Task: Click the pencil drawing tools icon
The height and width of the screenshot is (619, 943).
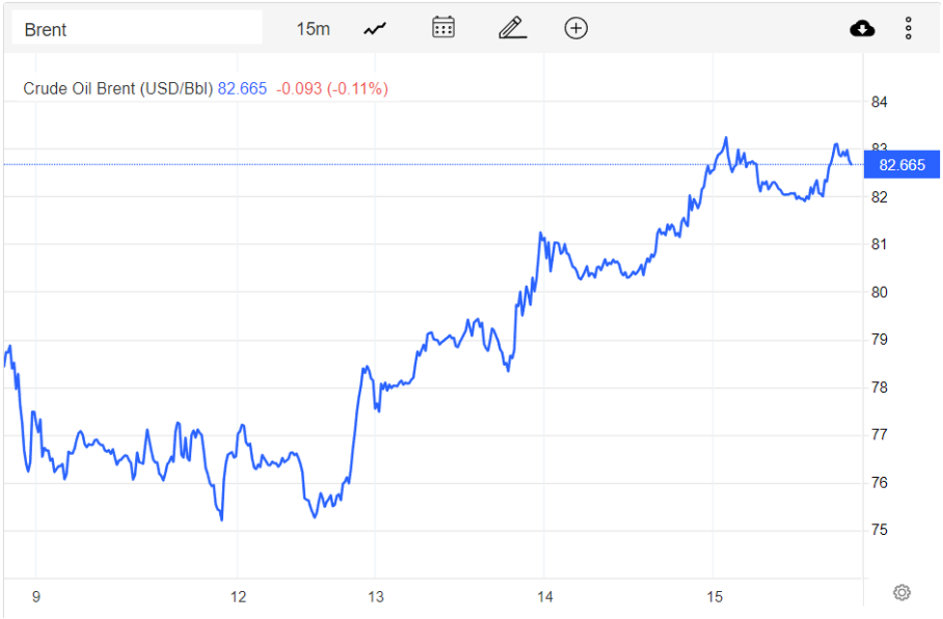Action: (x=511, y=27)
